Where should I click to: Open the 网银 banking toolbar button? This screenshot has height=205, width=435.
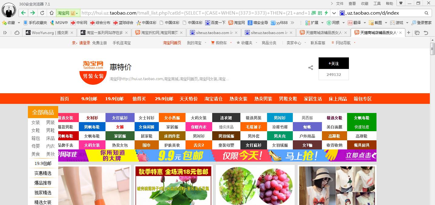point(333,23)
